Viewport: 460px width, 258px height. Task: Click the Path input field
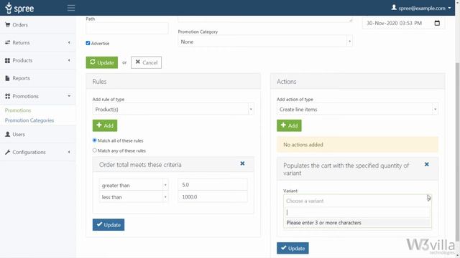tap(127, 29)
